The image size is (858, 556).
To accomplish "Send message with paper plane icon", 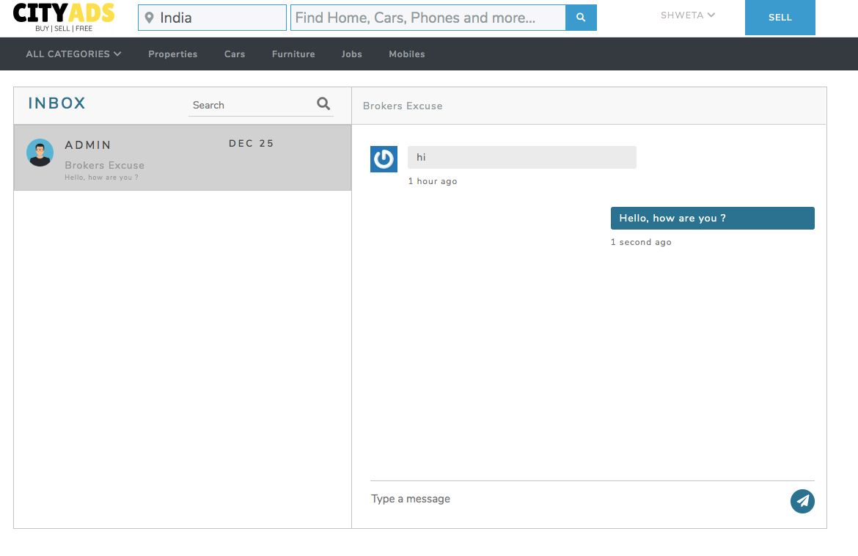I will point(802,501).
